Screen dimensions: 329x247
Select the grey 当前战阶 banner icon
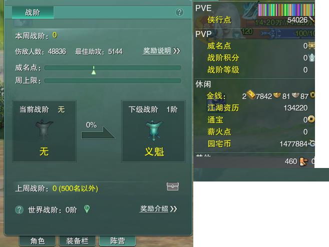[44, 130]
